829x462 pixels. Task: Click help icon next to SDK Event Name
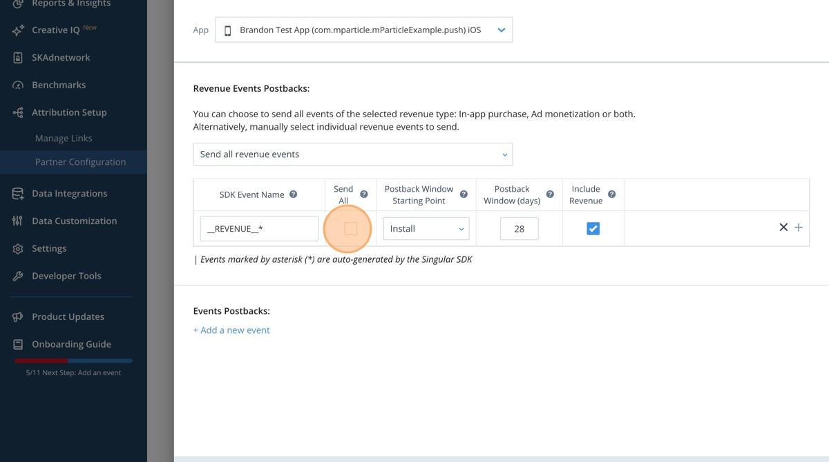click(293, 194)
